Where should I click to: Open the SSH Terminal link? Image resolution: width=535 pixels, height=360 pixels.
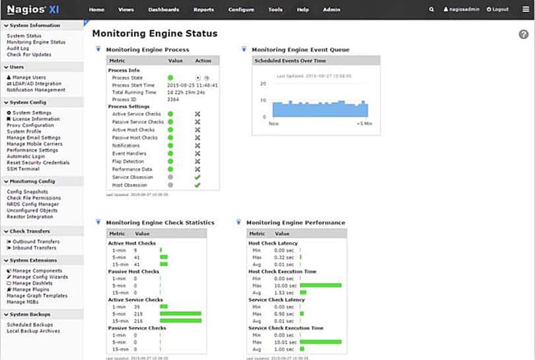[x=23, y=168]
